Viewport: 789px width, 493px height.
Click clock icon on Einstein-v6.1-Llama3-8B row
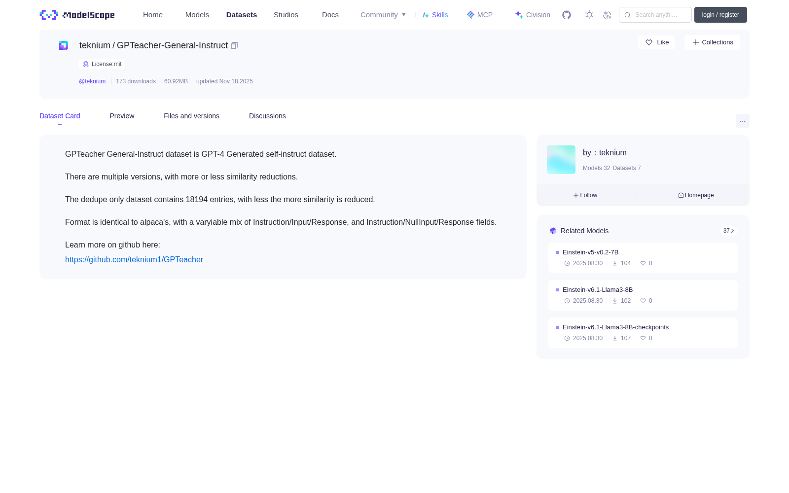tap(567, 301)
